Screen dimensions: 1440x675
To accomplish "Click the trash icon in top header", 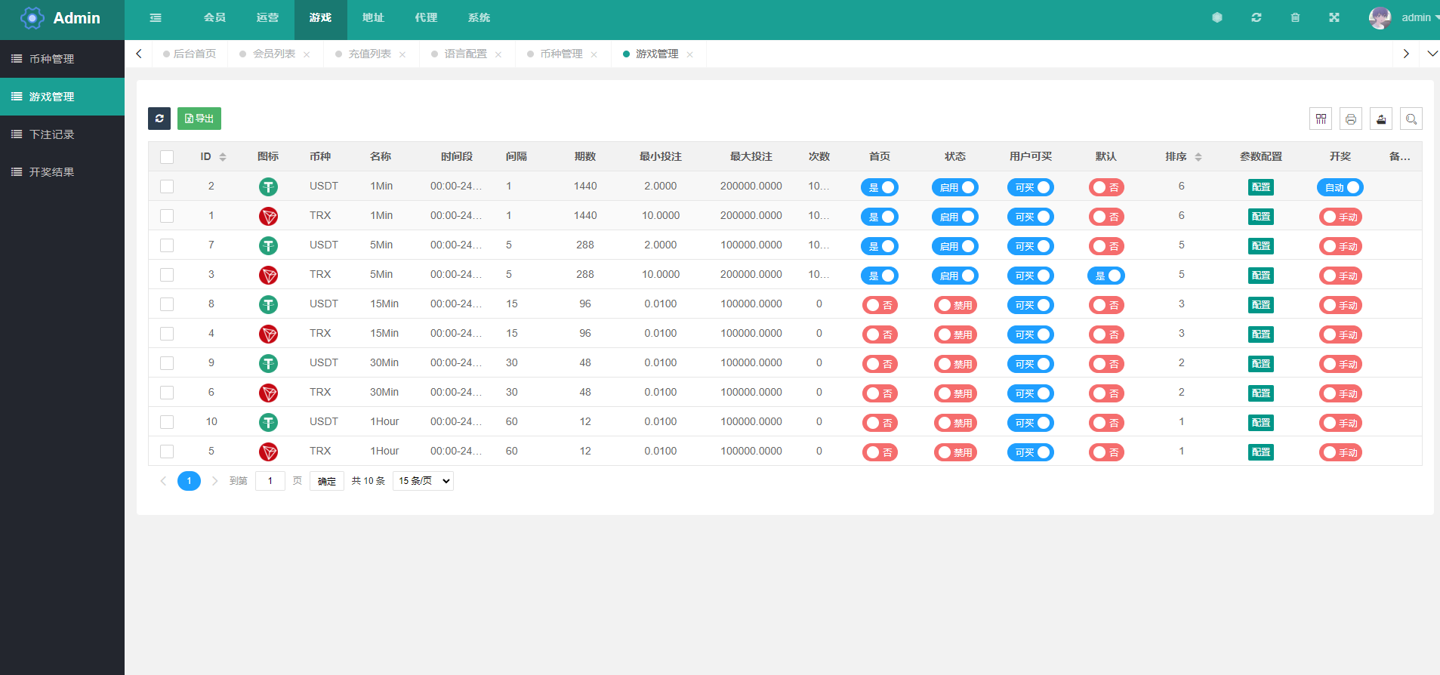I will coord(1295,18).
